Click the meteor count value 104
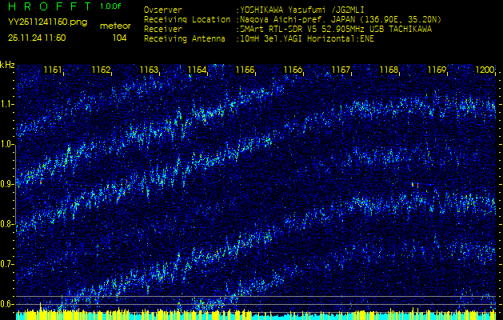The image size is (503, 320). tap(119, 38)
